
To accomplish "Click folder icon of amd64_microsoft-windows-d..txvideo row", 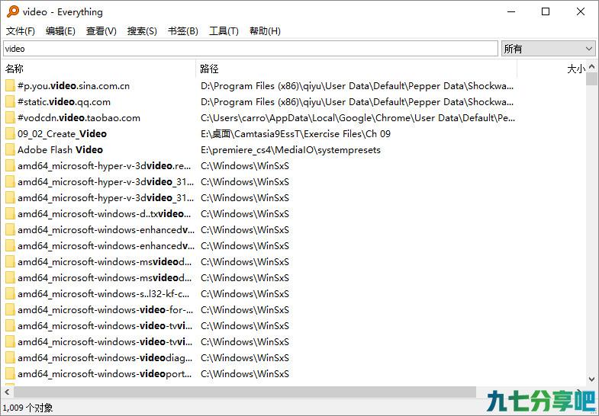I will click(10, 214).
